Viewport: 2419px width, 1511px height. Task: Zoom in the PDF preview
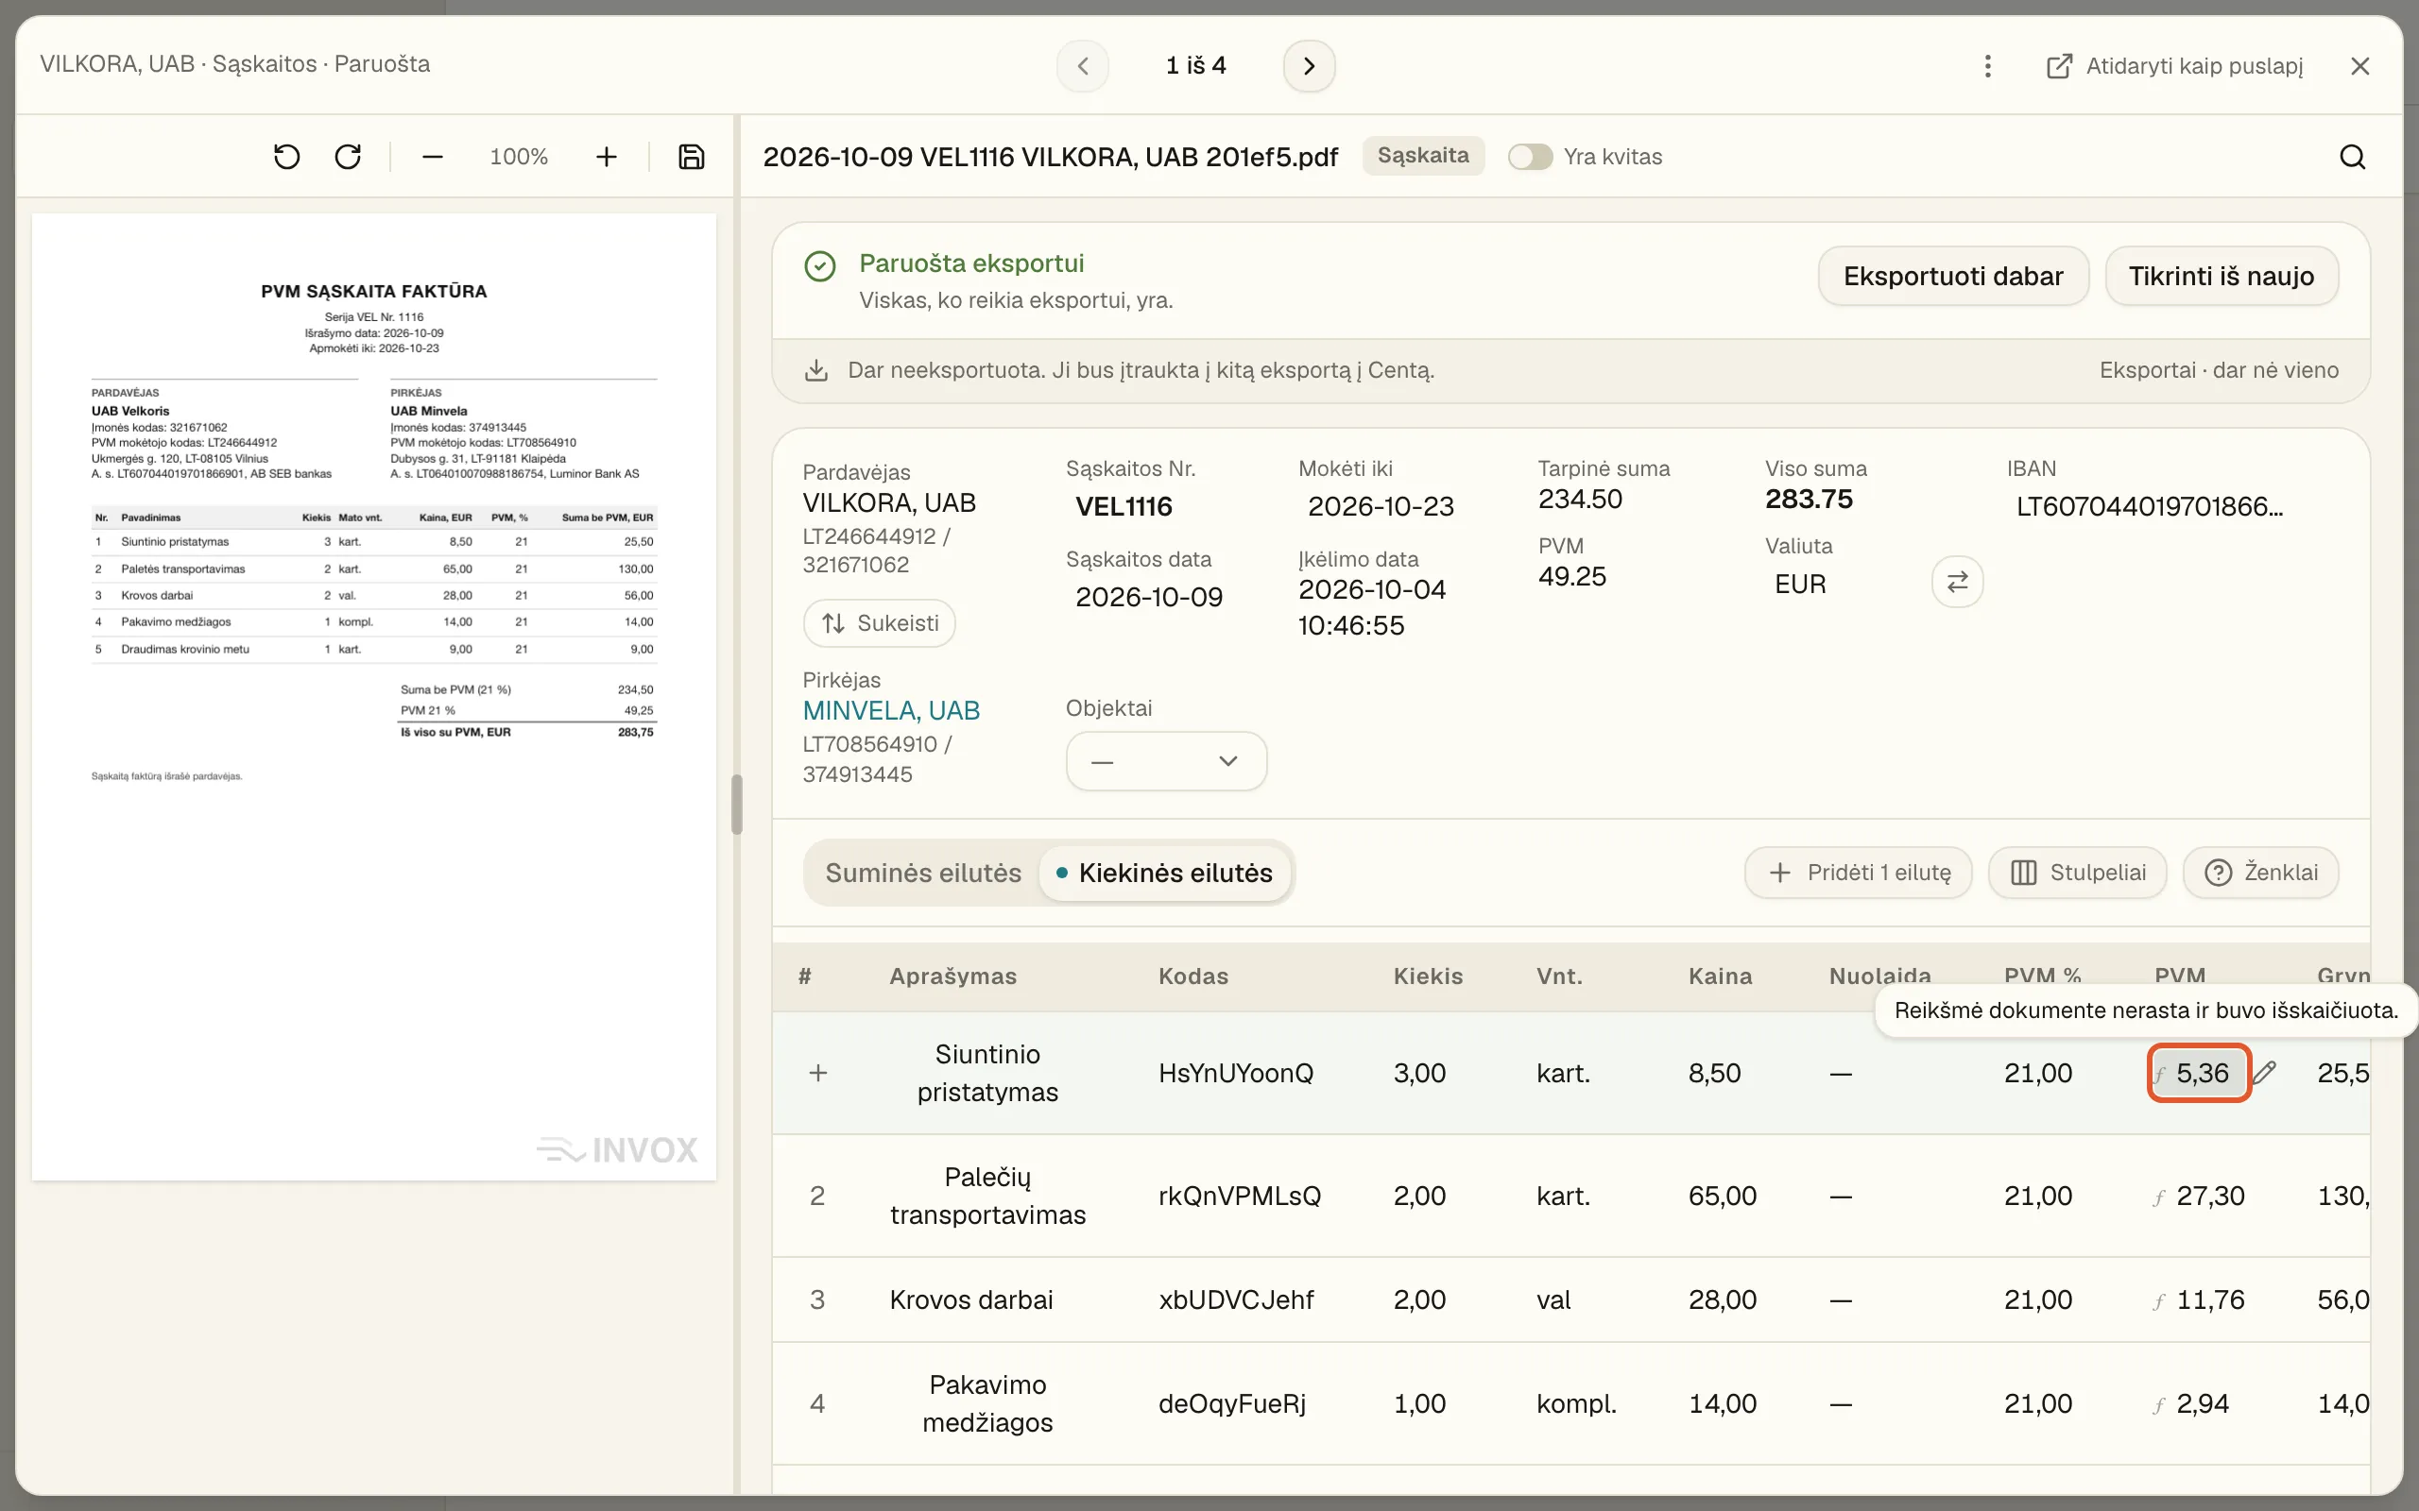606,157
